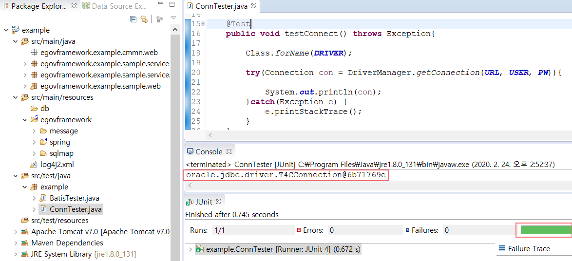Click the Runs count field showing 1/1
Screen dimensions: 572x261
(x=253, y=230)
